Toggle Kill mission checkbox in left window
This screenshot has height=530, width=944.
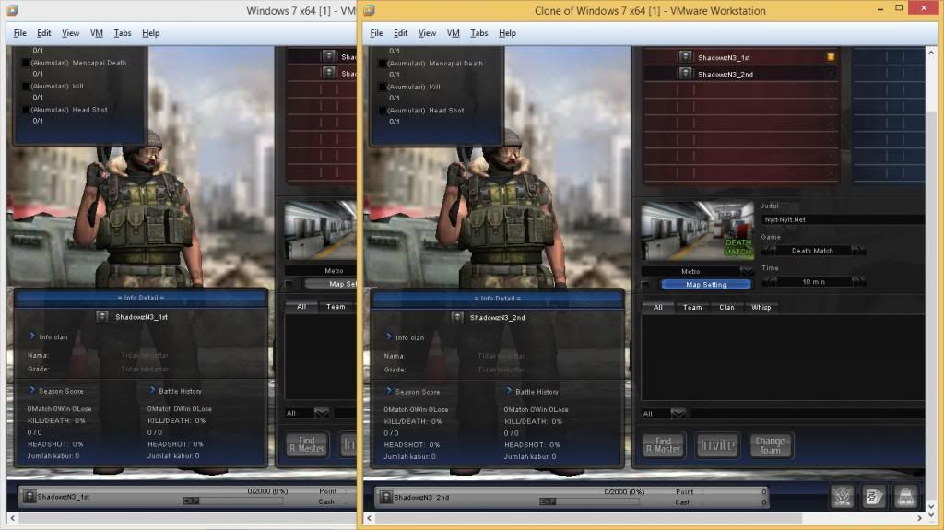pyautogui.click(x=25, y=86)
